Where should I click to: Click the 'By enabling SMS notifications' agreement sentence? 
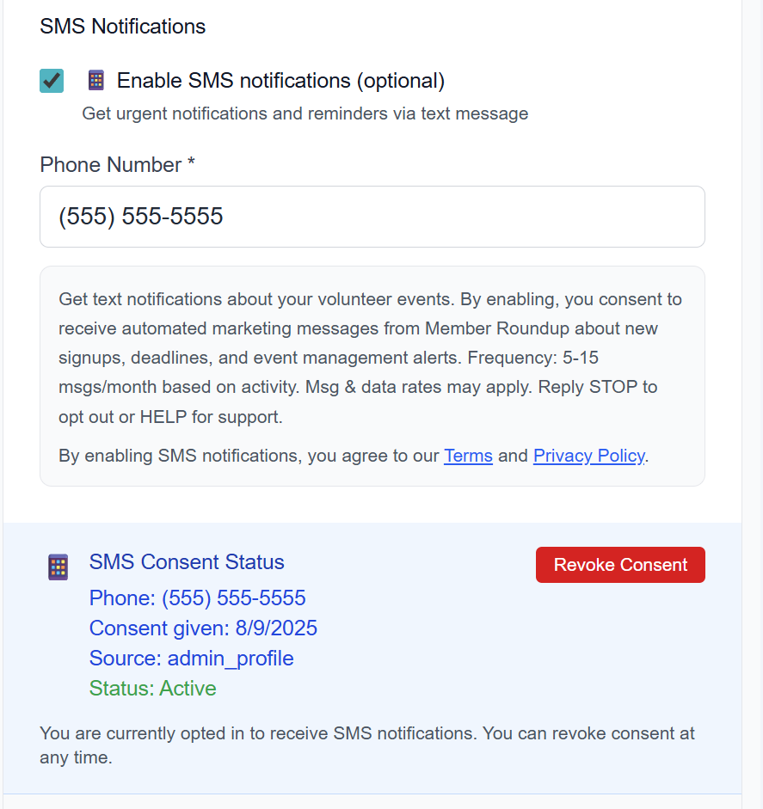tap(354, 457)
